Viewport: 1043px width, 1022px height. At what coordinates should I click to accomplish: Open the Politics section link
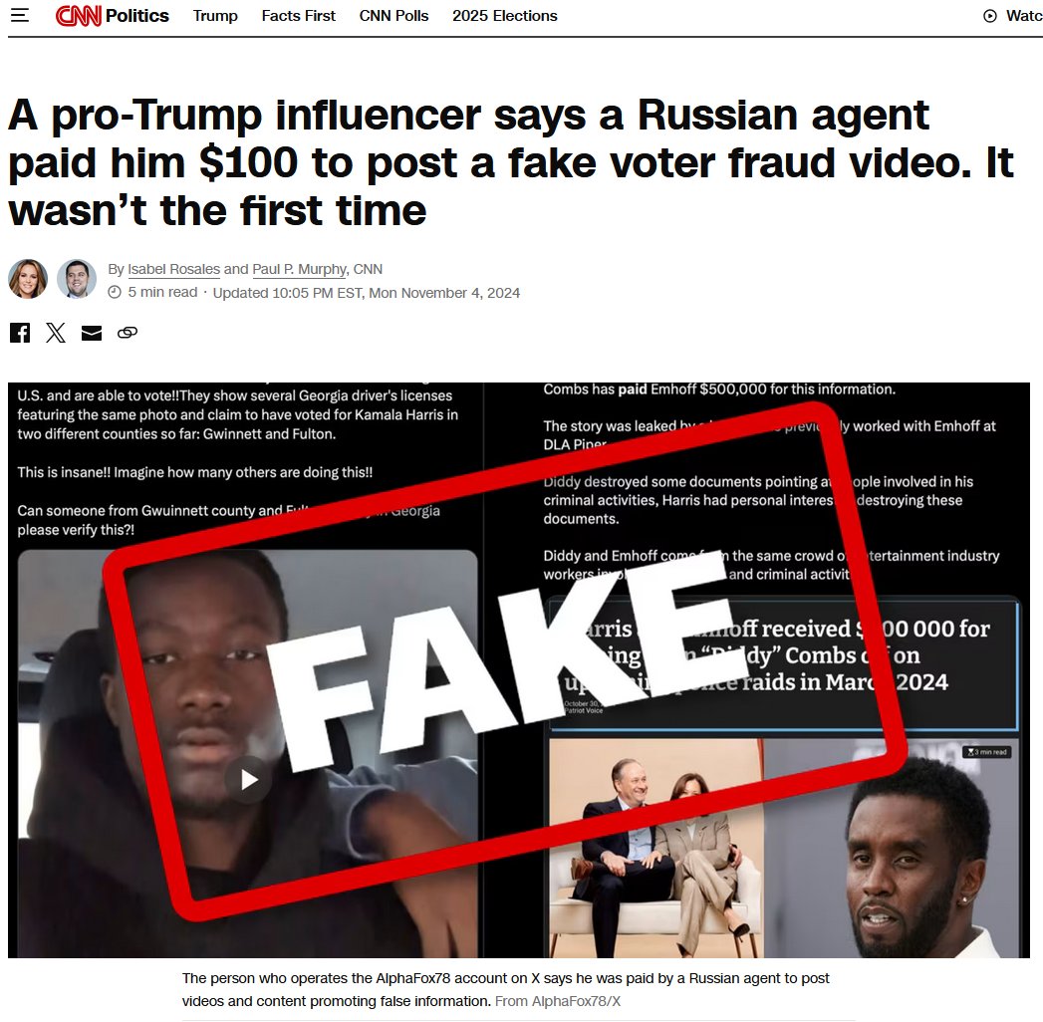pyautogui.click(x=137, y=15)
